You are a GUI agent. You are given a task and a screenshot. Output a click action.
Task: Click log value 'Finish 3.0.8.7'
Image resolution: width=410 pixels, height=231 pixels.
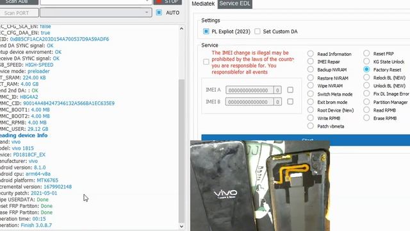point(37,225)
